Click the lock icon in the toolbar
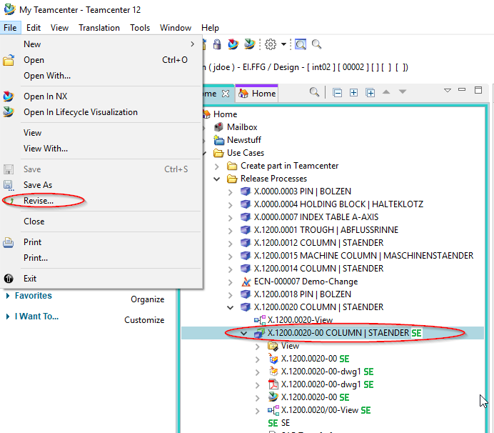The height and width of the screenshot is (433, 494). pos(216,44)
